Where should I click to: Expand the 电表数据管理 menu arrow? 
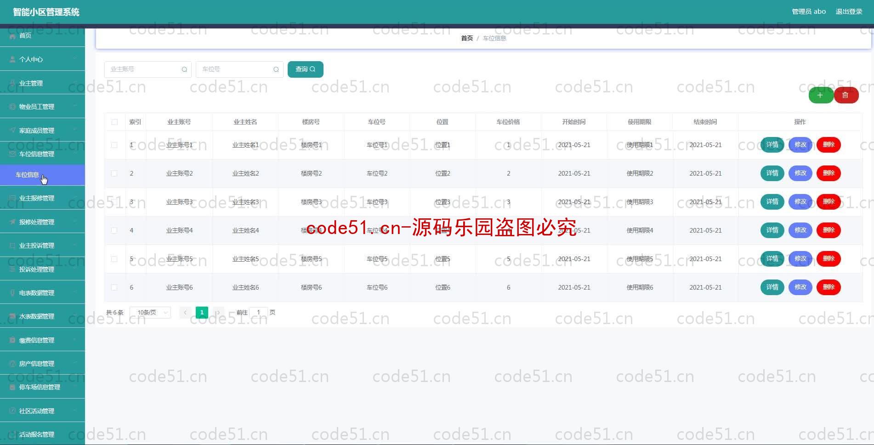[74, 292]
